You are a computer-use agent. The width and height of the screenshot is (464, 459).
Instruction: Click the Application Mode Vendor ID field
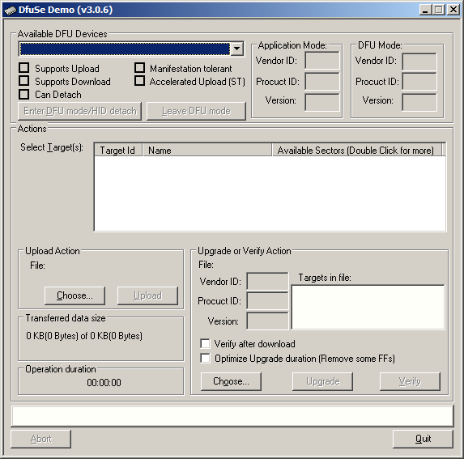pyautogui.click(x=322, y=61)
